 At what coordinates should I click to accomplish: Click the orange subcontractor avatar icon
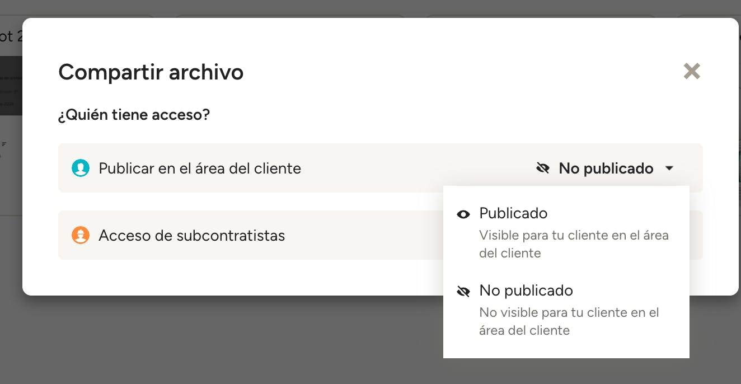[81, 235]
